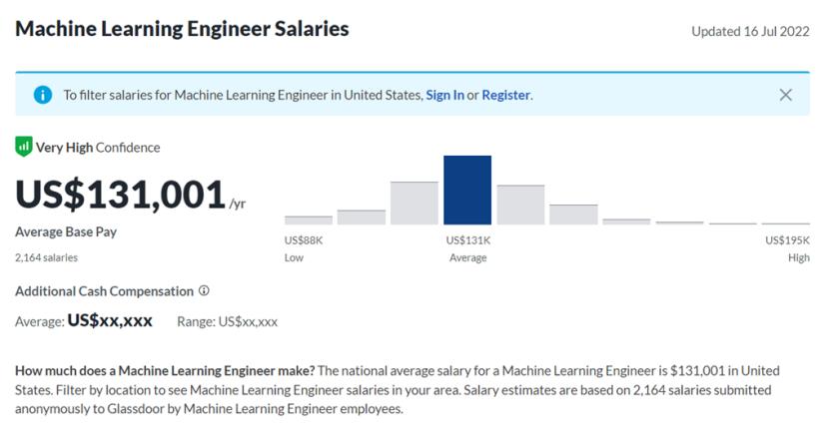Click the Machine Learning Engineer Salaries heading
Viewport: 829px width, 436px height.
pos(182,29)
